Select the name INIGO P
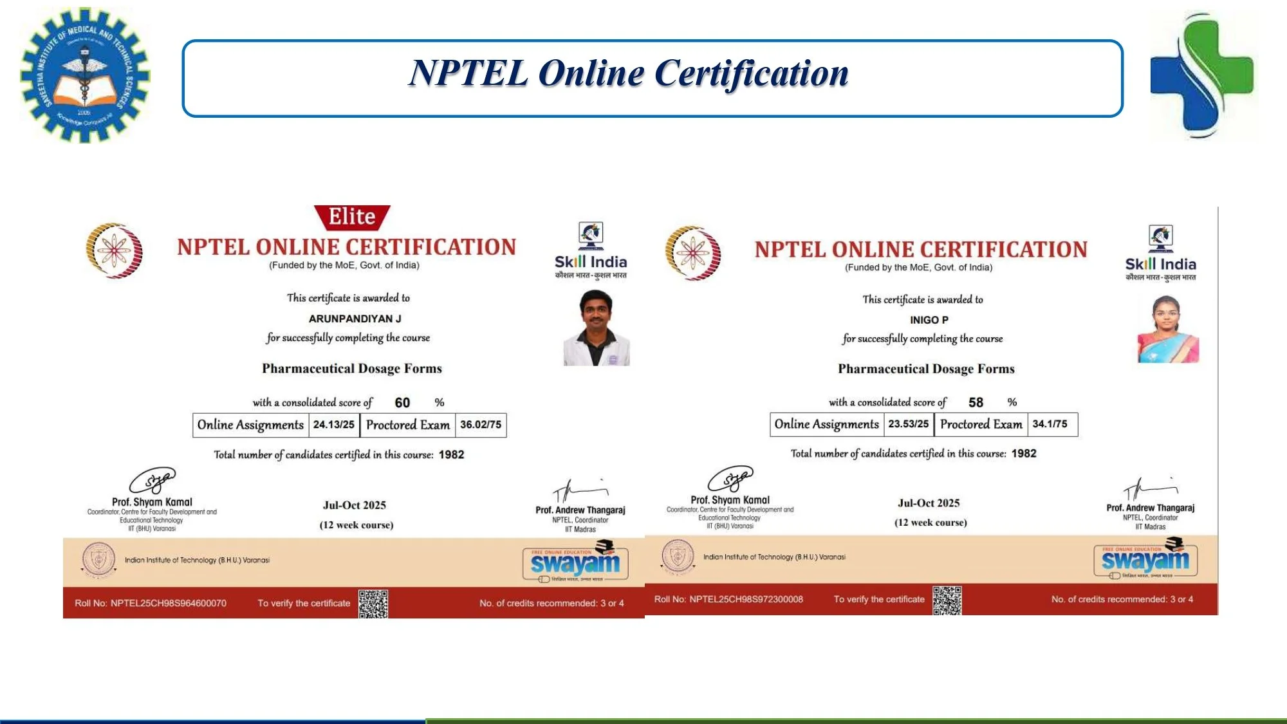This screenshot has height=724, width=1287. click(x=929, y=320)
